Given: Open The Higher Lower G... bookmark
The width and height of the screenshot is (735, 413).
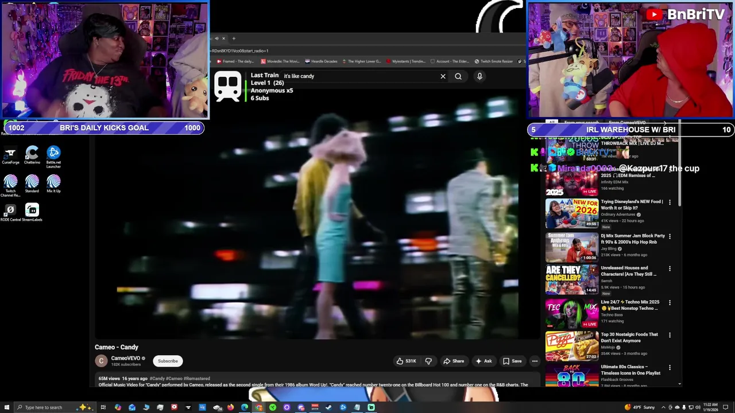Looking at the screenshot, I should [x=362, y=61].
